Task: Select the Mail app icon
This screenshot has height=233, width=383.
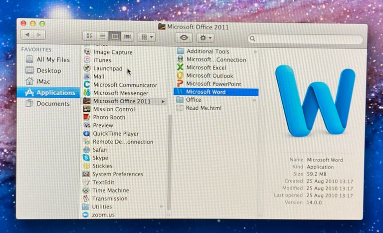Action: point(87,76)
